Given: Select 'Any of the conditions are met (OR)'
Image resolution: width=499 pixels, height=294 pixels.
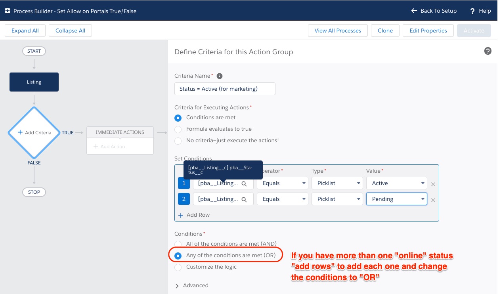Looking at the screenshot, I should tap(178, 256).
